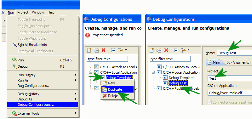Select the Debug Test configuration
The height and width of the screenshot is (119, 252).
click(x=178, y=83)
